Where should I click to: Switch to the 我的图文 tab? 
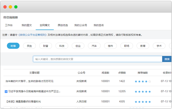pos(27,25)
